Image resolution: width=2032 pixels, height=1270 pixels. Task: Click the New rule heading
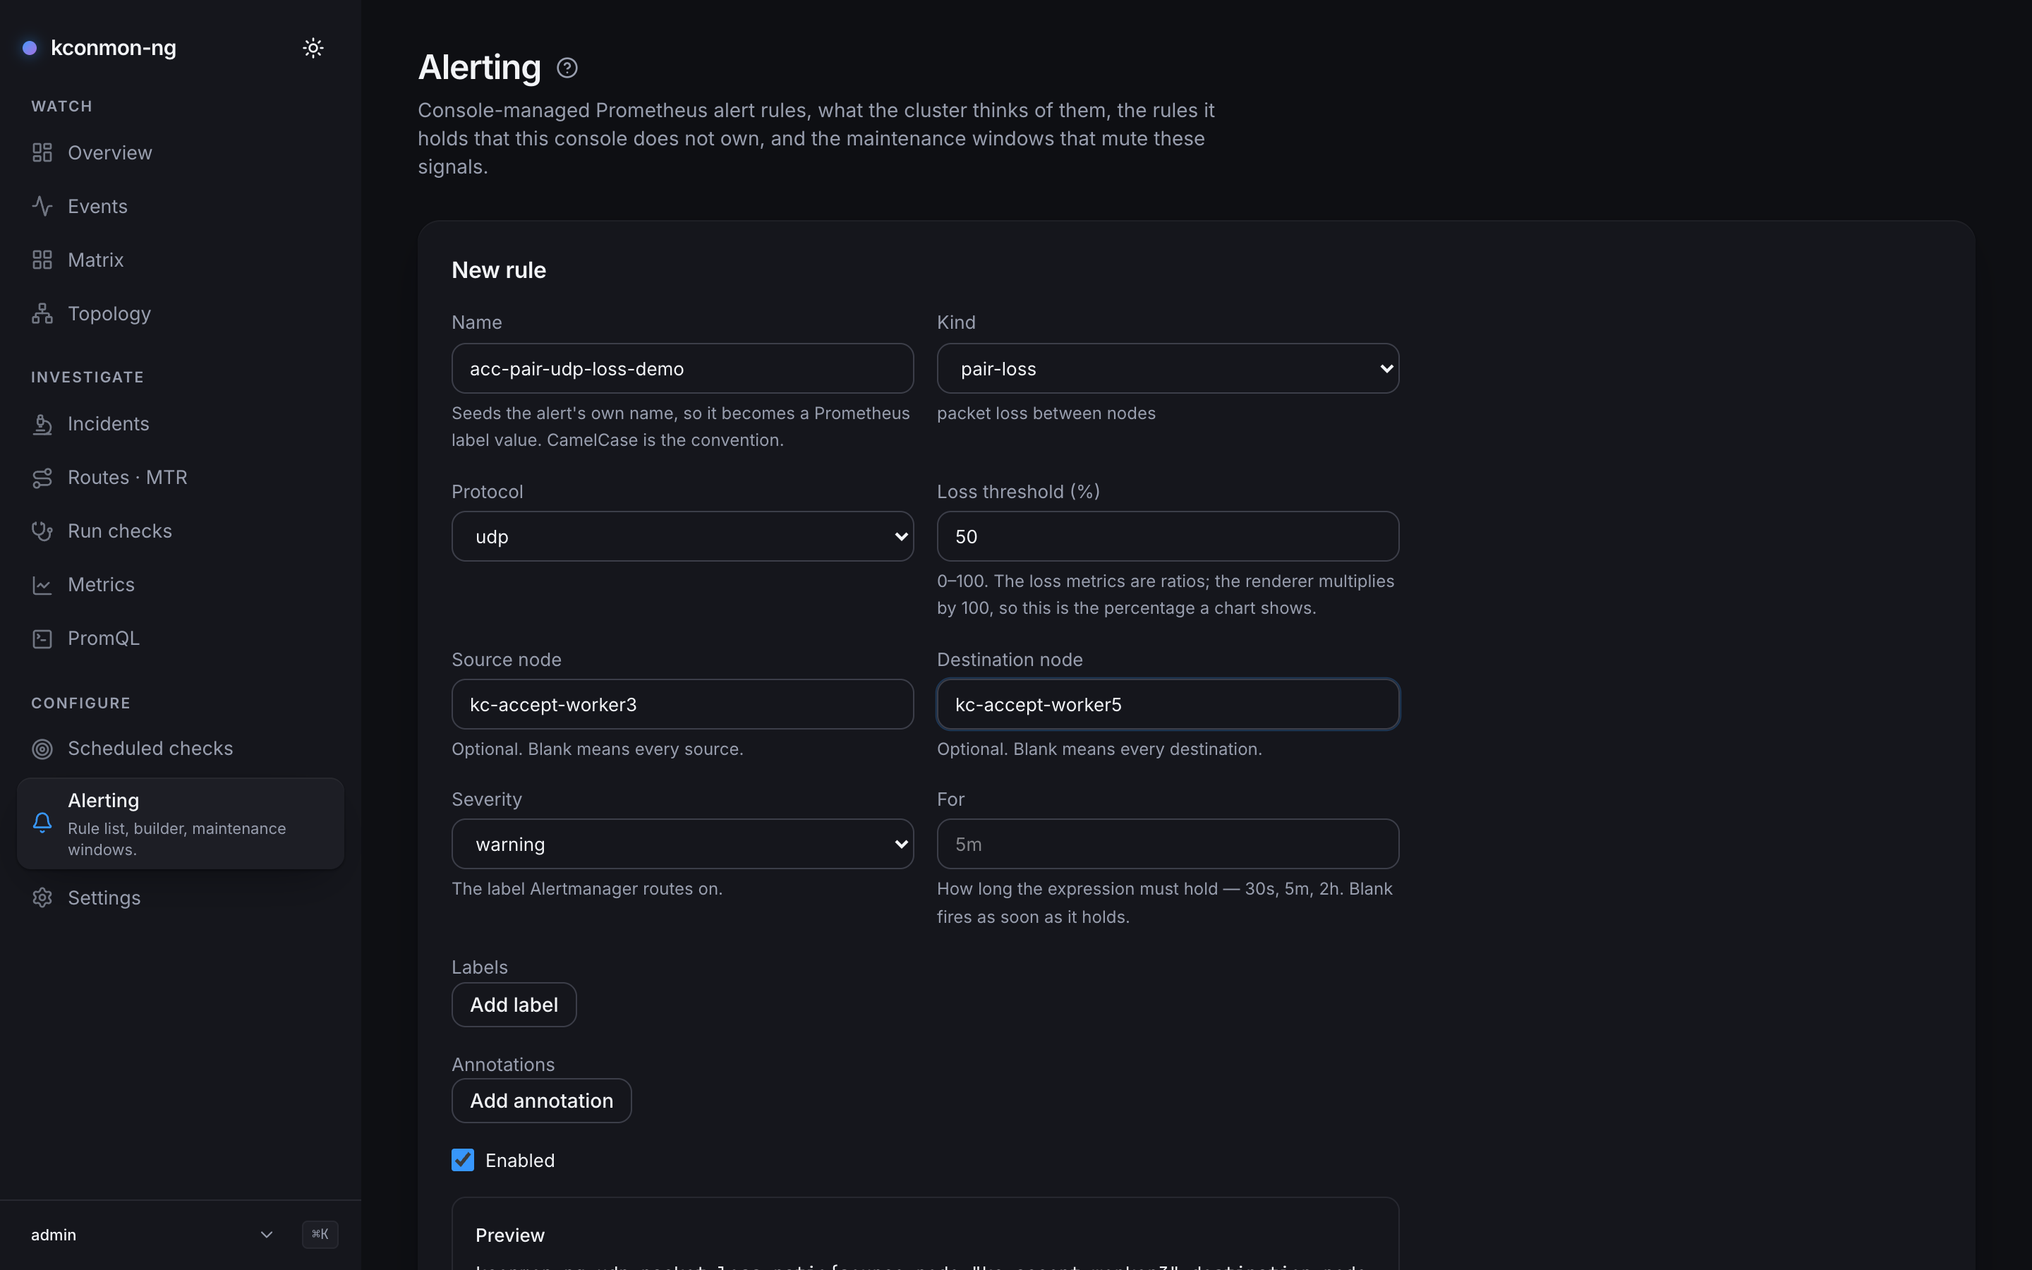499,270
